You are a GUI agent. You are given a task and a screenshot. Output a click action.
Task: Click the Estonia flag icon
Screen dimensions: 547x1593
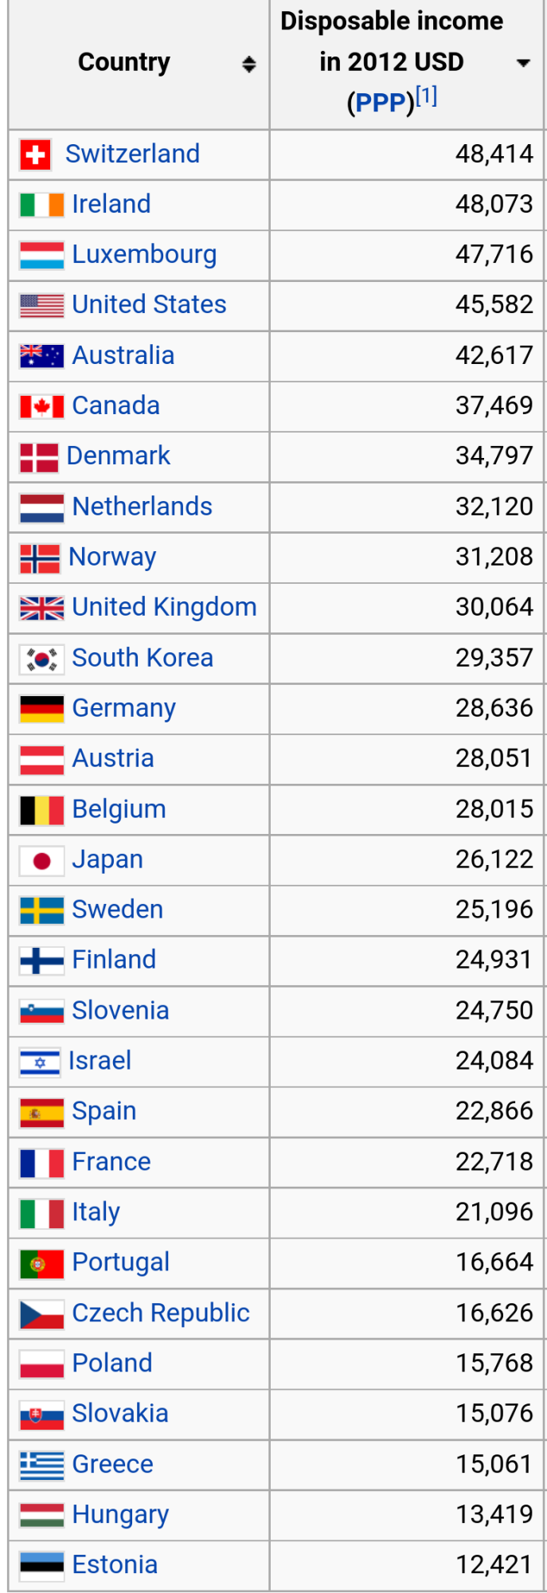click(x=41, y=1565)
